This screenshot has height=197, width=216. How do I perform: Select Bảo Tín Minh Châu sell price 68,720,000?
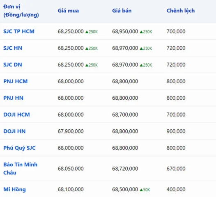125,169
